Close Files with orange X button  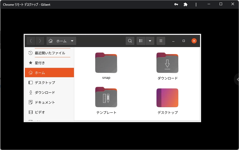194,41
